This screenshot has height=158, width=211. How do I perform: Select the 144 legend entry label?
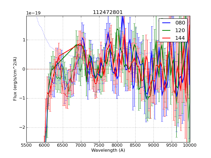180,38
